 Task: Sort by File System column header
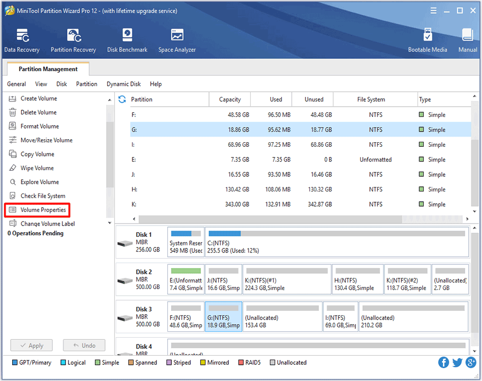[x=375, y=100]
